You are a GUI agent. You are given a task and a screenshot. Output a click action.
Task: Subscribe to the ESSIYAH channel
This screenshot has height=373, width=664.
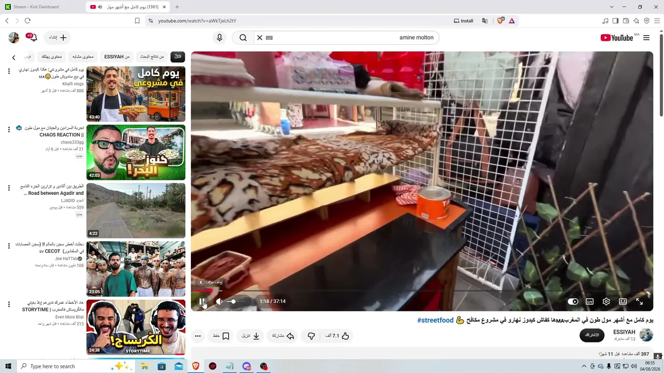click(592, 335)
